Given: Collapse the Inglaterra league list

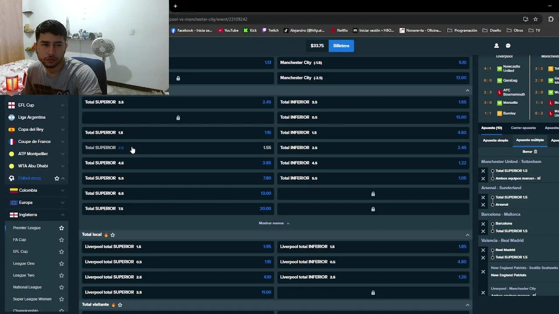Looking at the screenshot, I should (x=62, y=215).
